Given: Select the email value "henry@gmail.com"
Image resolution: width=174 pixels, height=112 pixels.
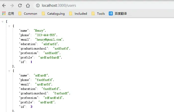Looking at the screenshot, I should point(49,40).
